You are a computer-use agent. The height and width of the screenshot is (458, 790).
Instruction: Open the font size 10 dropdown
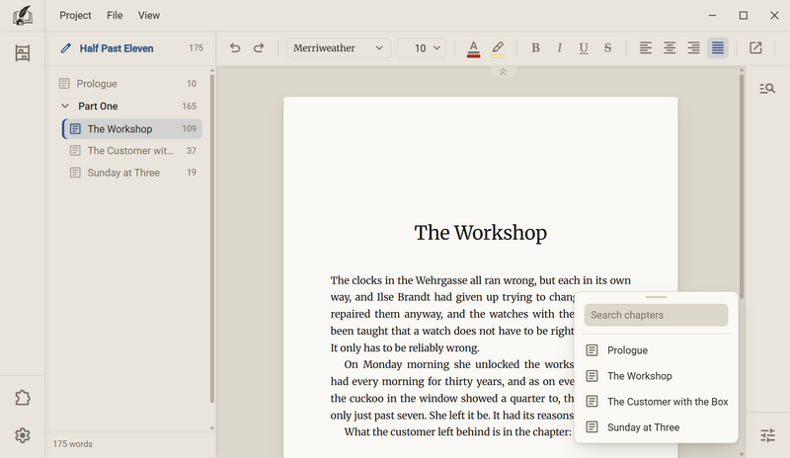[422, 47]
